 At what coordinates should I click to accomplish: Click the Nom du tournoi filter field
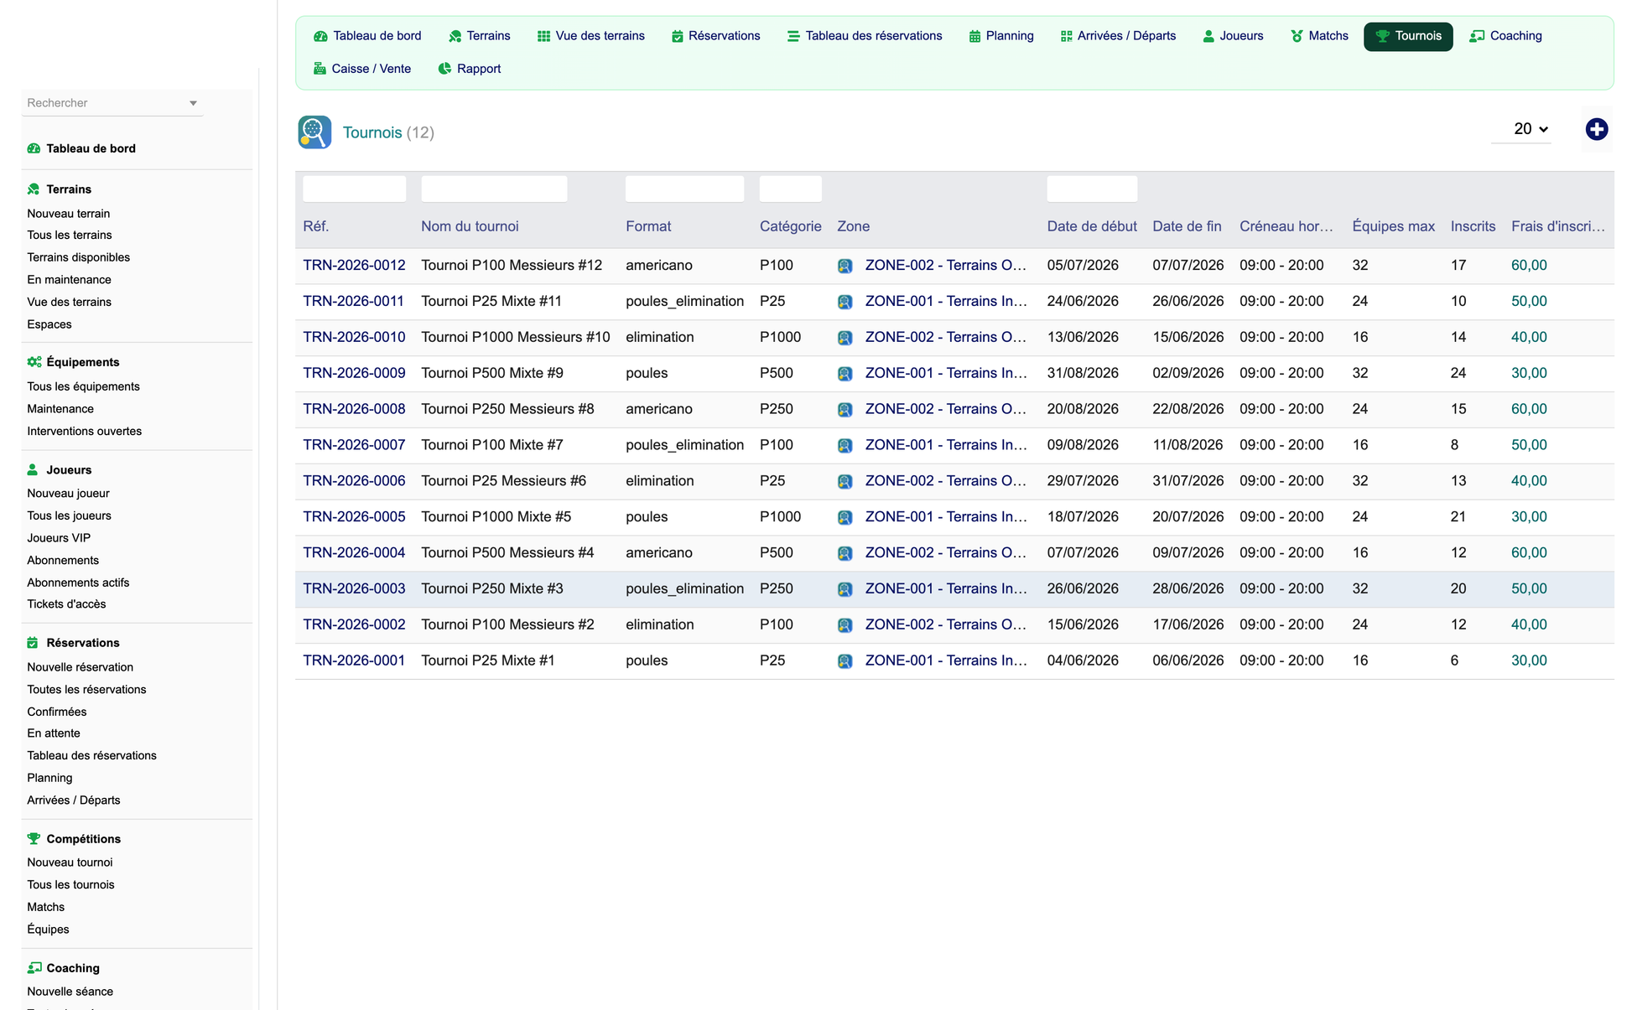click(x=494, y=189)
